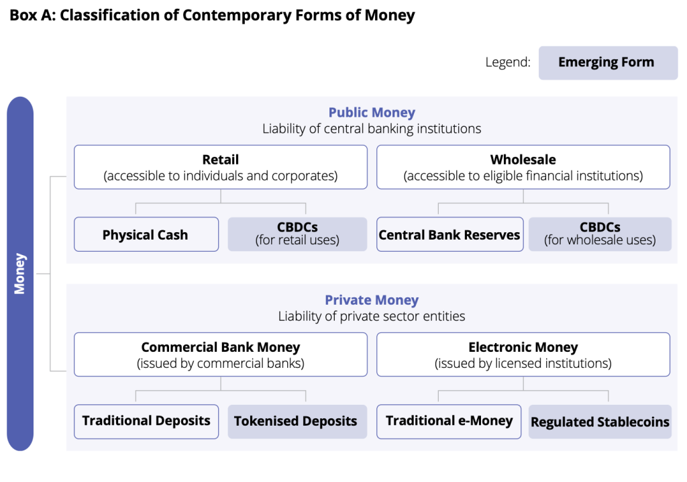Image resolution: width=687 pixels, height=482 pixels.
Task: Click the Emerging Form legend swatch
Action: [608, 62]
